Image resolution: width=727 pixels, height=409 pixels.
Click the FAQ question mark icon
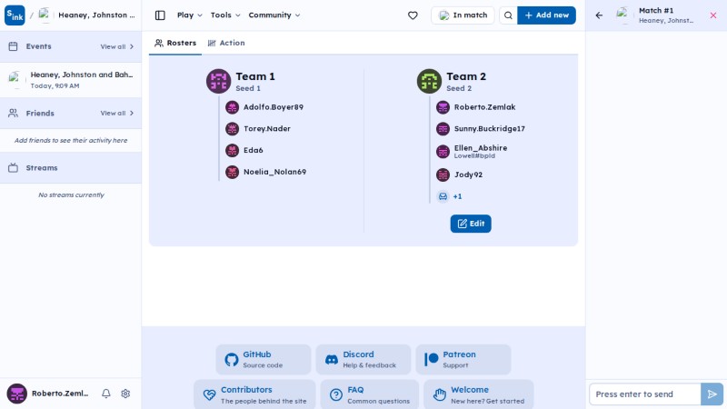point(336,394)
